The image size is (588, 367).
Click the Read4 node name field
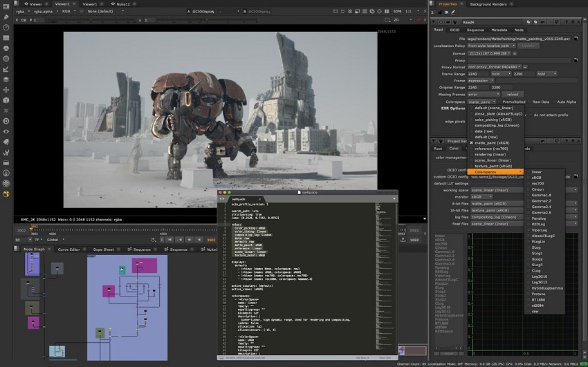pyautogui.click(x=491, y=23)
